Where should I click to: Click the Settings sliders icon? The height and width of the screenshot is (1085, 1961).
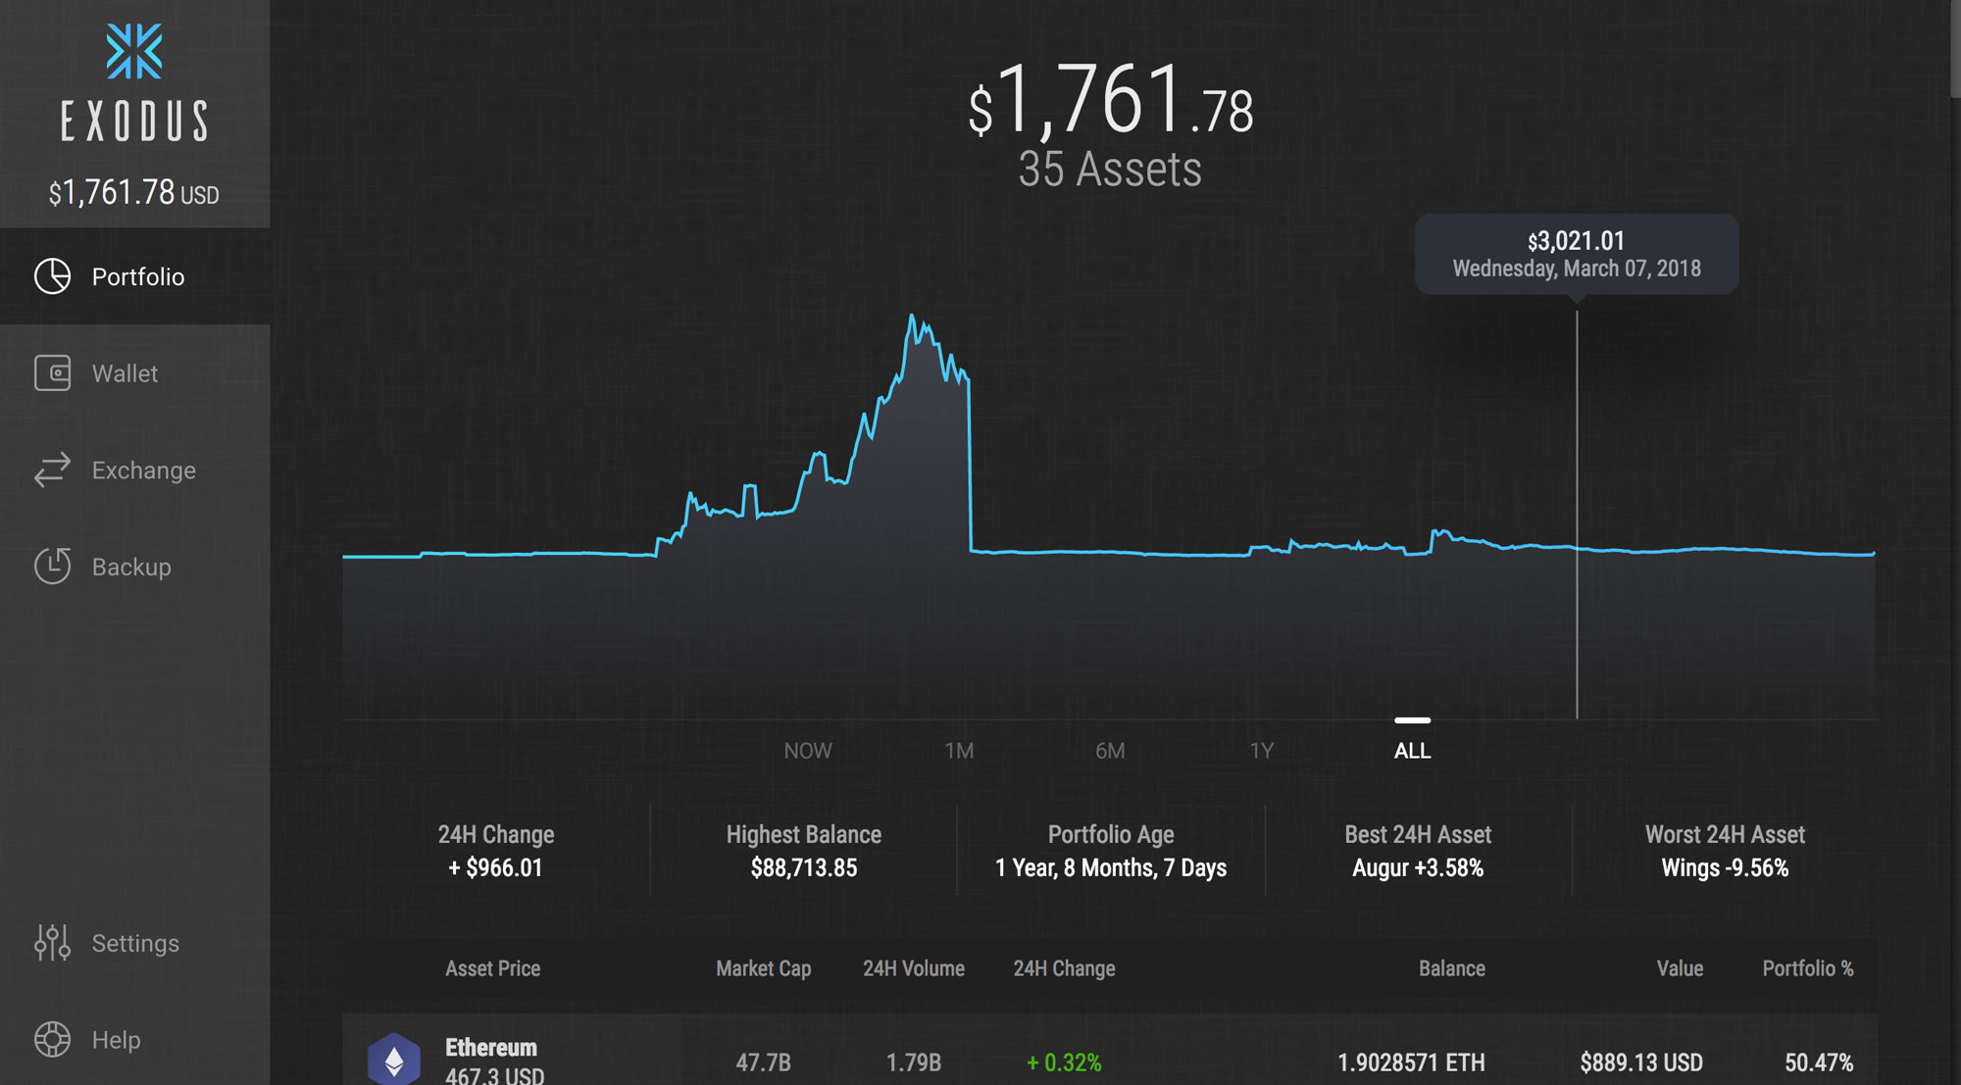click(52, 942)
